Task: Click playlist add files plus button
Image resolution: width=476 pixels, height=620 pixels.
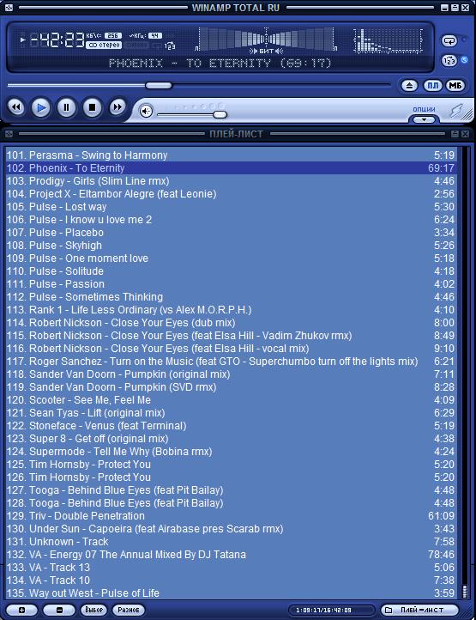Action: pyautogui.click(x=21, y=610)
